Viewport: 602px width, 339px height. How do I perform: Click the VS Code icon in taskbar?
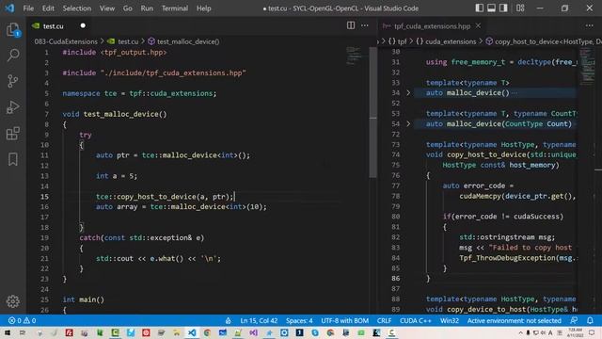pyautogui.click(x=192, y=332)
